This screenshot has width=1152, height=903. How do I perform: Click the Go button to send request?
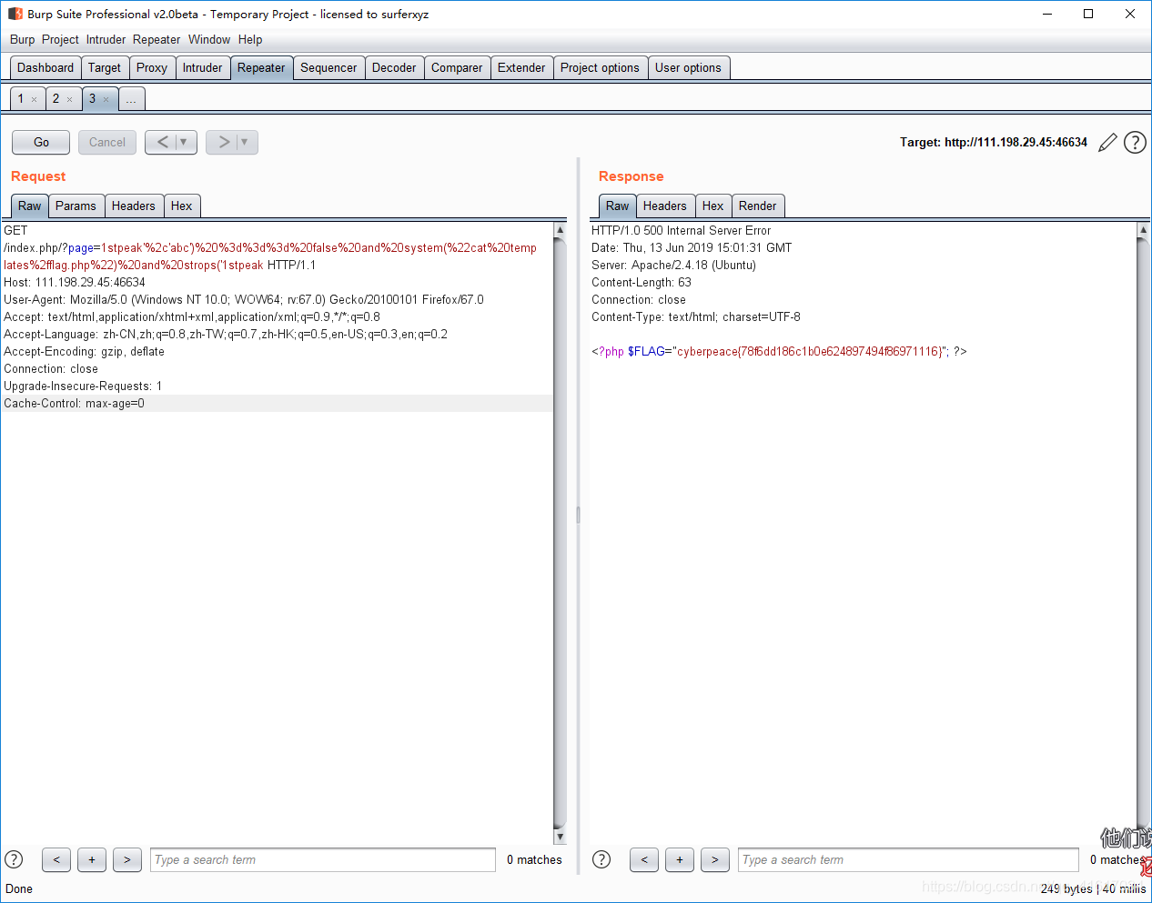pos(41,142)
